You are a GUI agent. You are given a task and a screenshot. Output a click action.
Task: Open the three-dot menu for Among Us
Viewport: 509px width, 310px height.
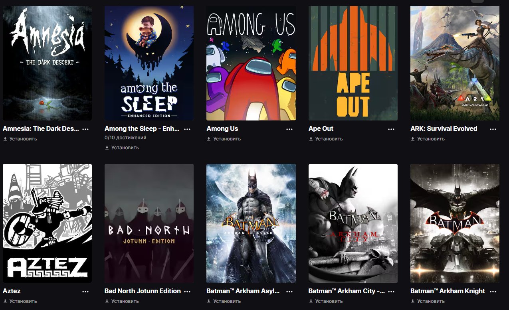289,129
